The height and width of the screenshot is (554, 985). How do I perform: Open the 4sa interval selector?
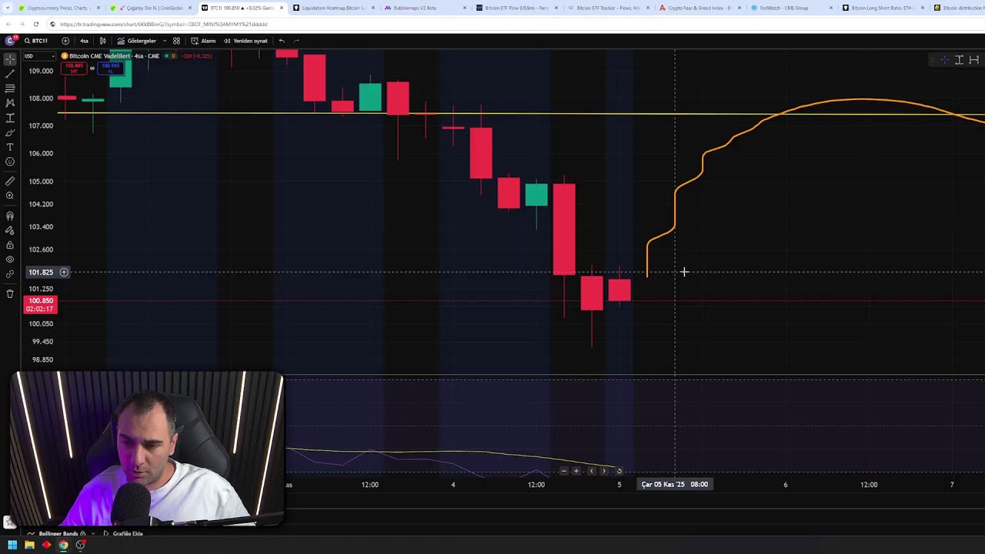(84, 41)
